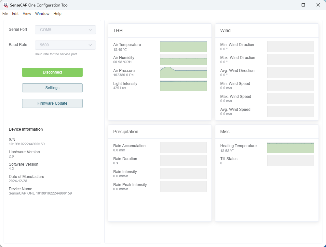The image size is (326, 247).
Task: Click the 18.49 ℃ air temperature reading
Action: point(120,50)
